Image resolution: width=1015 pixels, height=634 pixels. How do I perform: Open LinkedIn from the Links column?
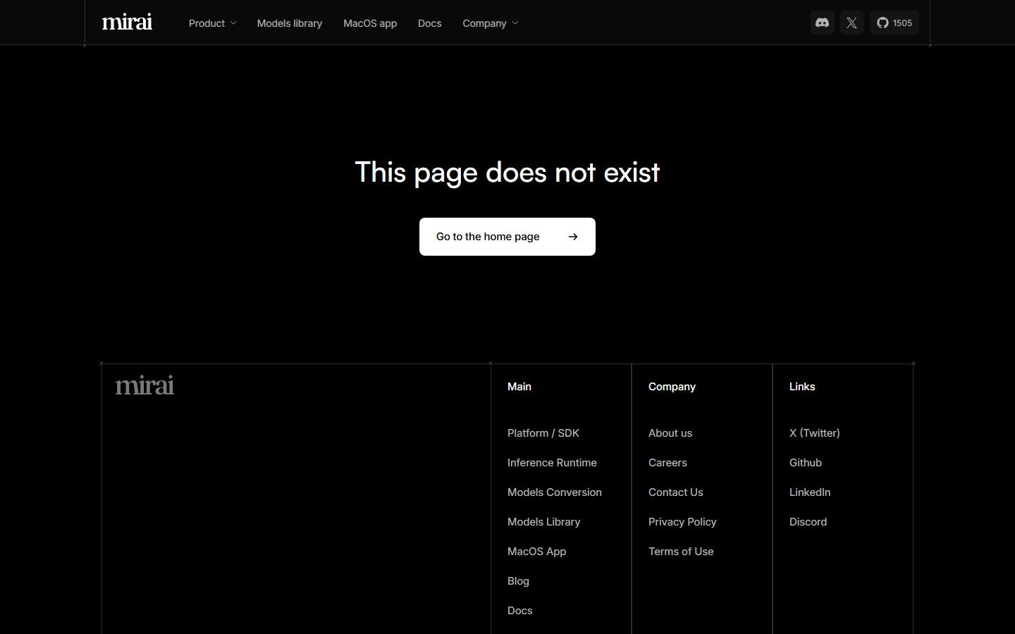(x=809, y=492)
